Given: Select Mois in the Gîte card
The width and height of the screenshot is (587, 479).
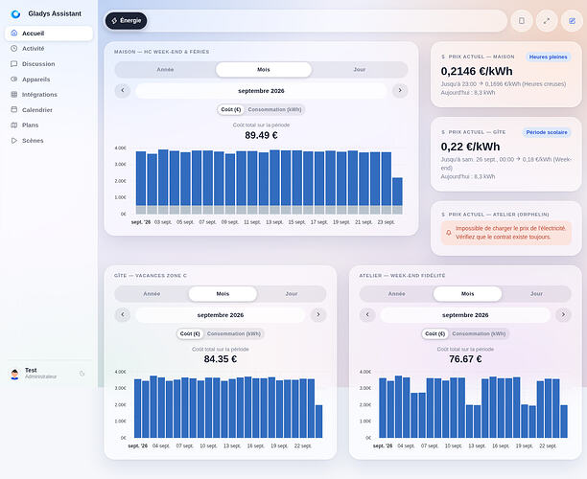Looking at the screenshot, I should (x=223, y=294).
